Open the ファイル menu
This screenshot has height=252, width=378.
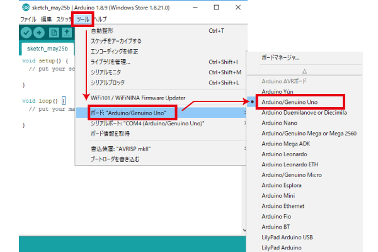point(28,20)
